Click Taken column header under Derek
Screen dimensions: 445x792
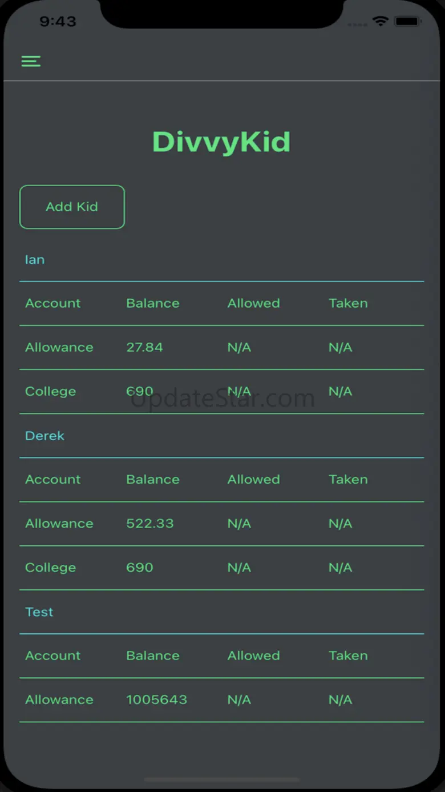point(348,480)
